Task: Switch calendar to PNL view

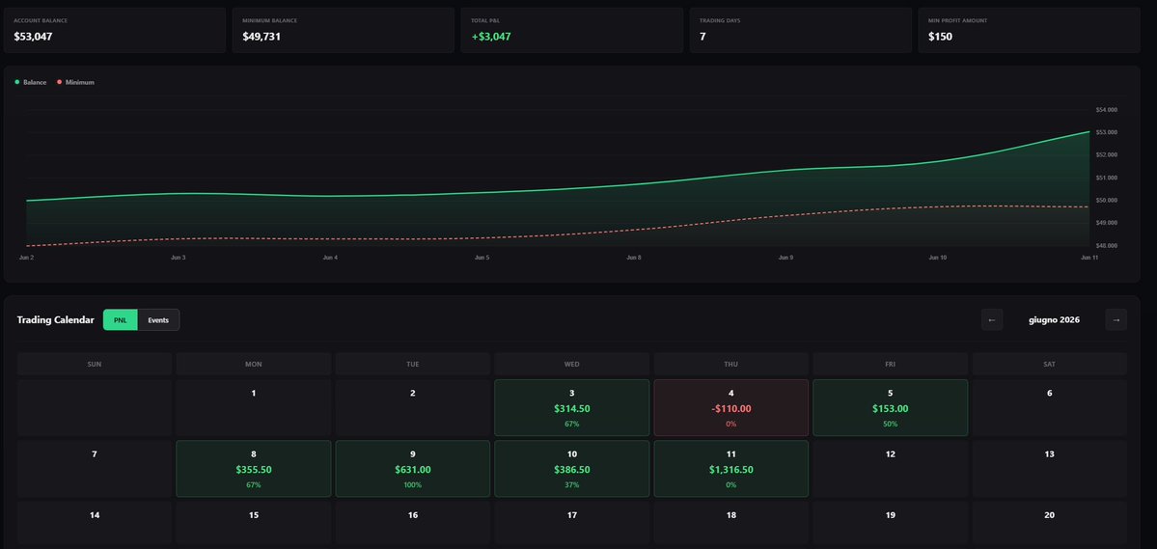Action: click(x=121, y=319)
